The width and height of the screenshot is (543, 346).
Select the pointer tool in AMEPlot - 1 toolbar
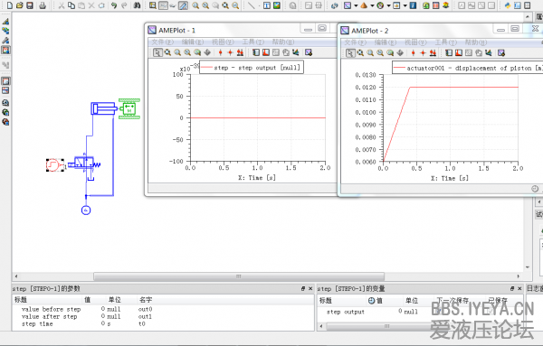pos(157,52)
